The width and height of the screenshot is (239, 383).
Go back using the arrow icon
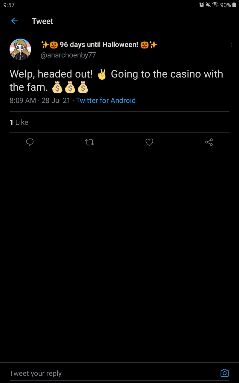[14, 21]
